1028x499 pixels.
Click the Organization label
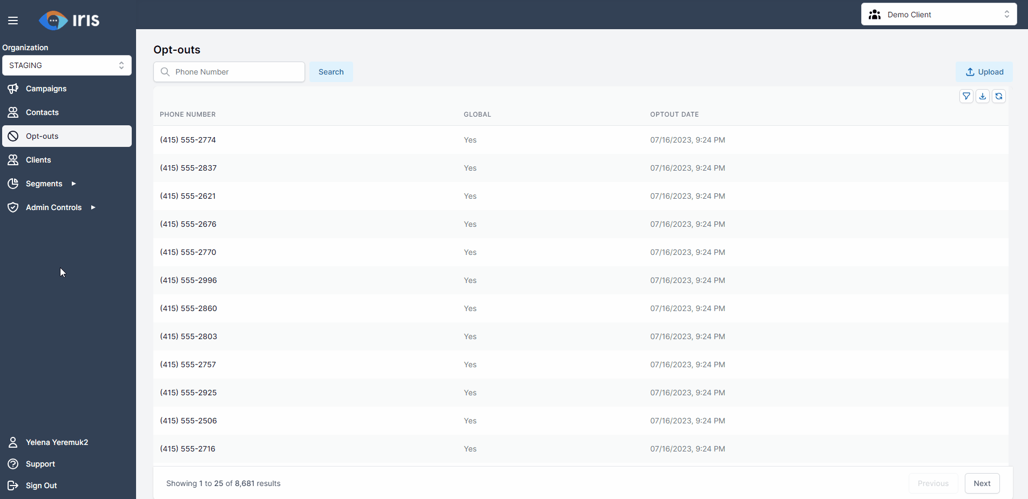(25, 48)
